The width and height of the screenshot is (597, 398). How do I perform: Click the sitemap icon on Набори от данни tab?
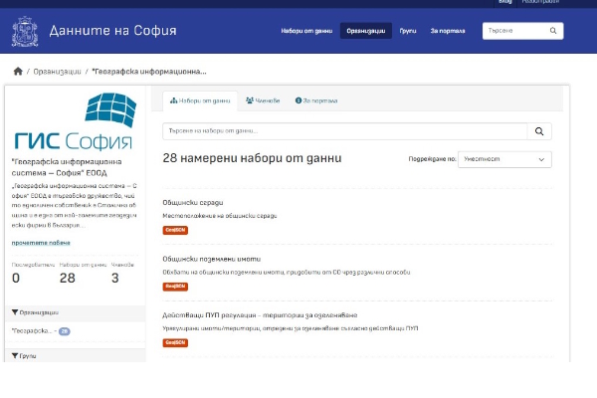tap(173, 100)
